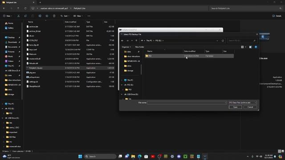Go back in the Select PS3 Backup File dialog
The image size is (285, 160).
pyautogui.click(x=122, y=40)
